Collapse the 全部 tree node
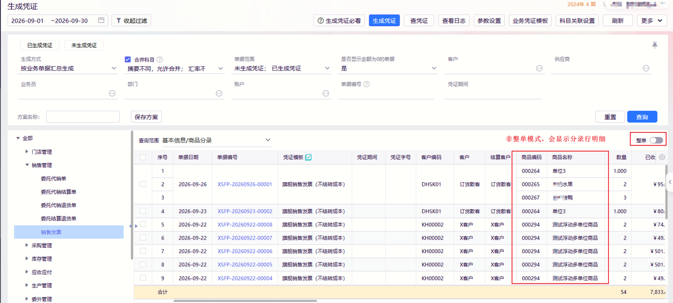 pos(18,138)
